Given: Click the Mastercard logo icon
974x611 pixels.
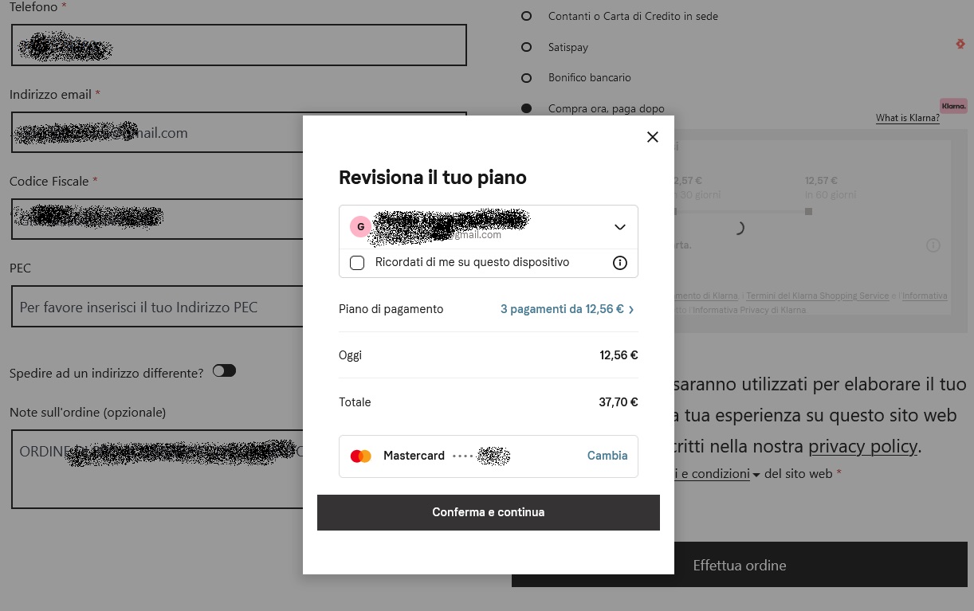Looking at the screenshot, I should [361, 456].
